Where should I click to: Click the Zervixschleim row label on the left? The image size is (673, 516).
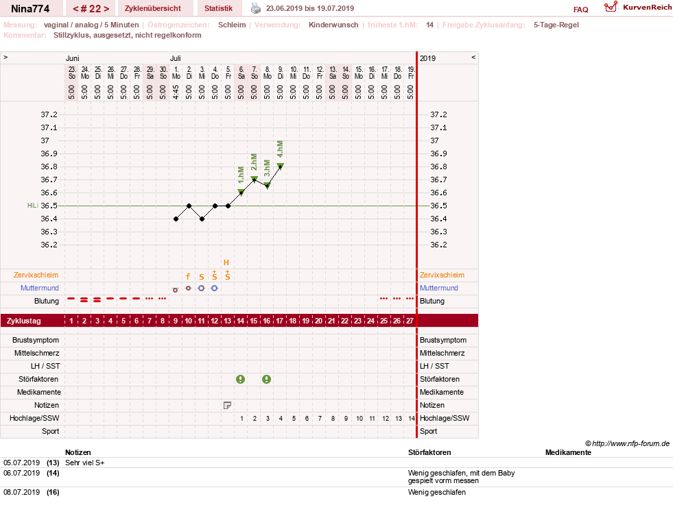36,275
